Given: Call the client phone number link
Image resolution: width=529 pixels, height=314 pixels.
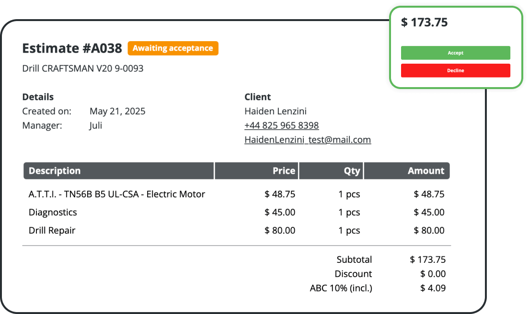Looking at the screenshot, I should (281, 125).
